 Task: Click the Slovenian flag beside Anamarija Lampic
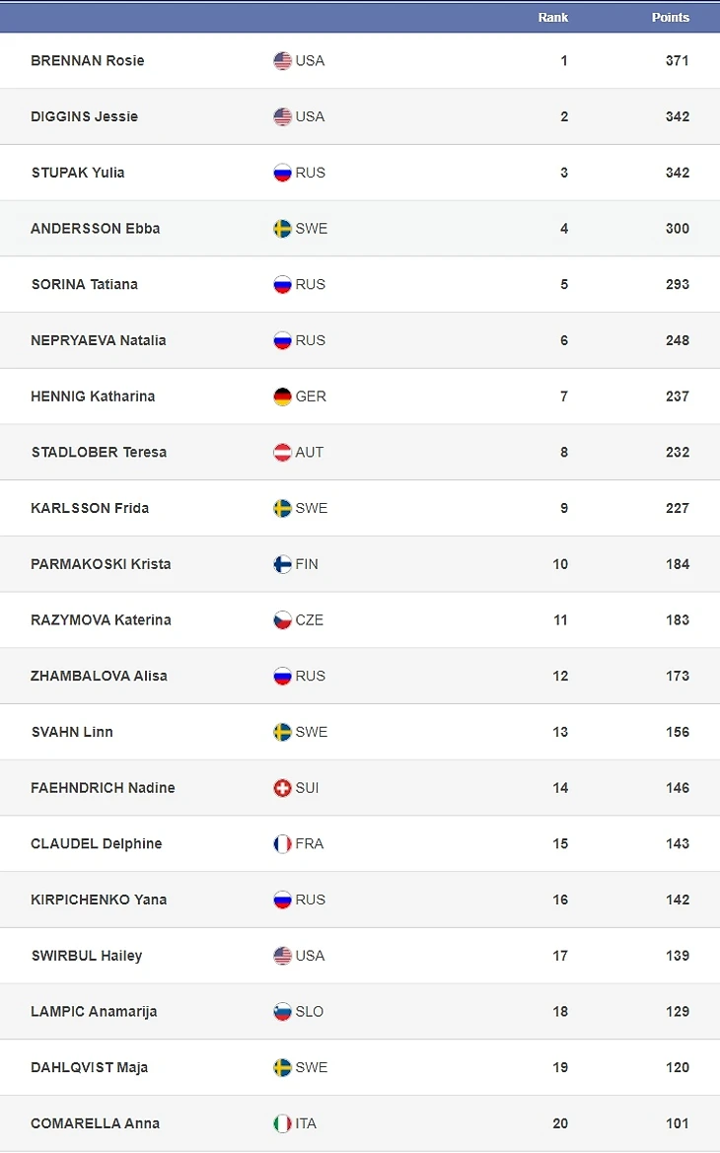coord(282,1012)
